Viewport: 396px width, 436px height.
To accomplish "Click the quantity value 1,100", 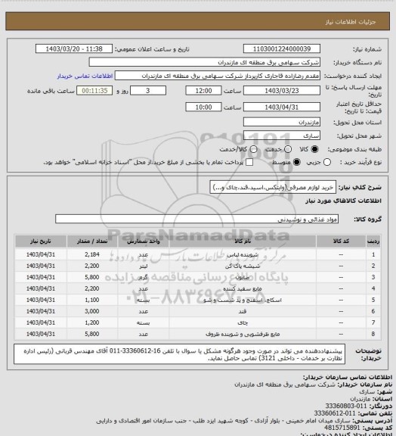I will tap(92, 301).
